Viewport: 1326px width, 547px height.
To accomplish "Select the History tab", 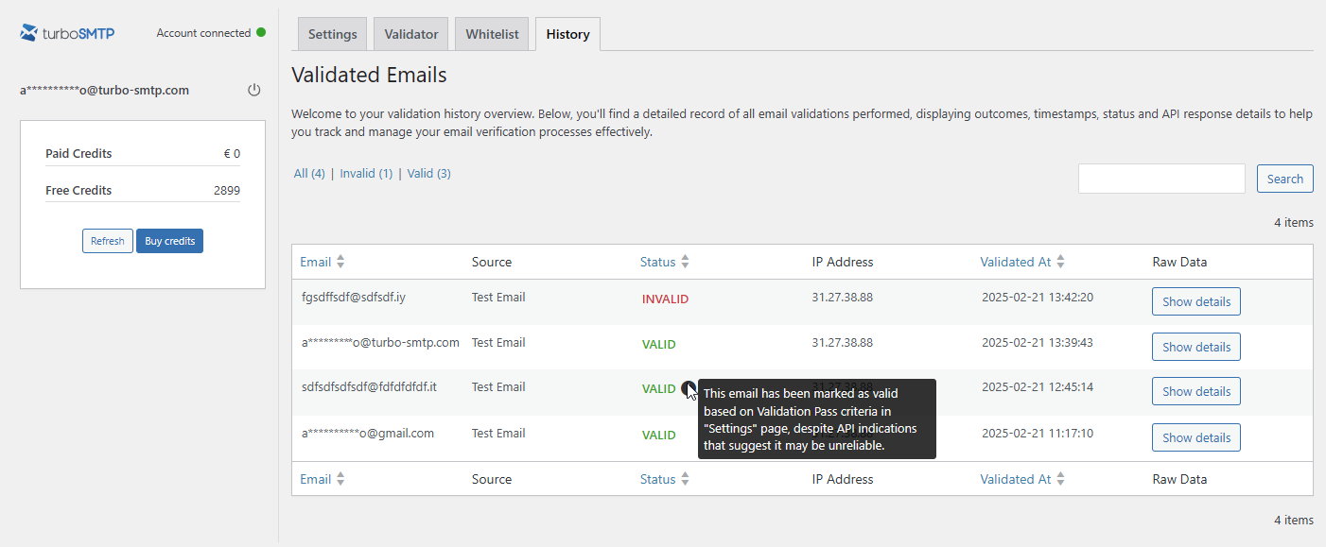I will point(567,34).
